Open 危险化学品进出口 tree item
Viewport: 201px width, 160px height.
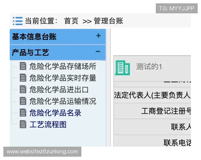click(59, 90)
